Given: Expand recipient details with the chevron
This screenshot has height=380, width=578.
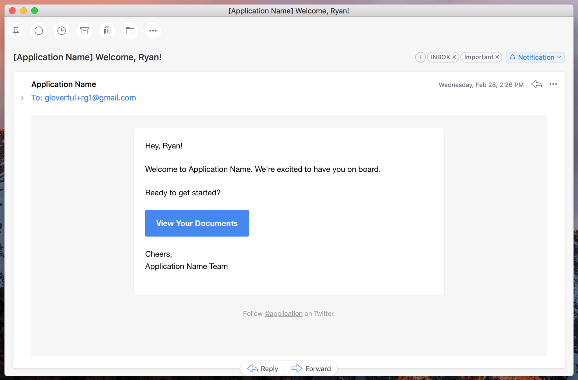Looking at the screenshot, I should click(22, 98).
